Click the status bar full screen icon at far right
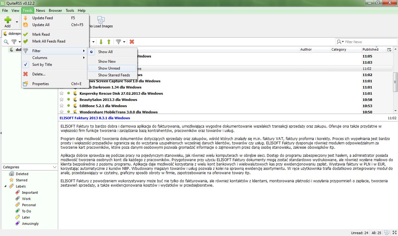 394,233
